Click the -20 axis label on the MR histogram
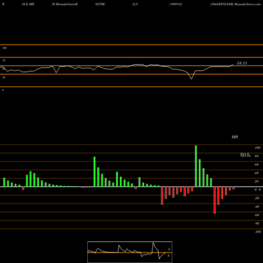263x263 pixels. click(x=257, y=198)
